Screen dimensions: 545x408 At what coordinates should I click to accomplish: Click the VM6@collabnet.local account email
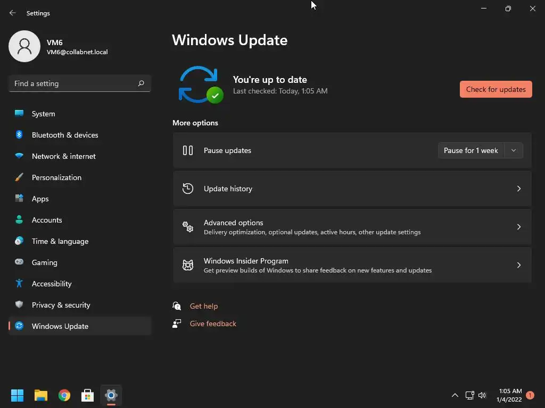(77, 52)
